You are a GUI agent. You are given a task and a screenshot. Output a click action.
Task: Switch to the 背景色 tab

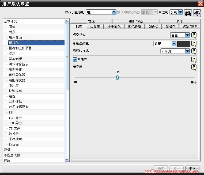click(x=171, y=26)
